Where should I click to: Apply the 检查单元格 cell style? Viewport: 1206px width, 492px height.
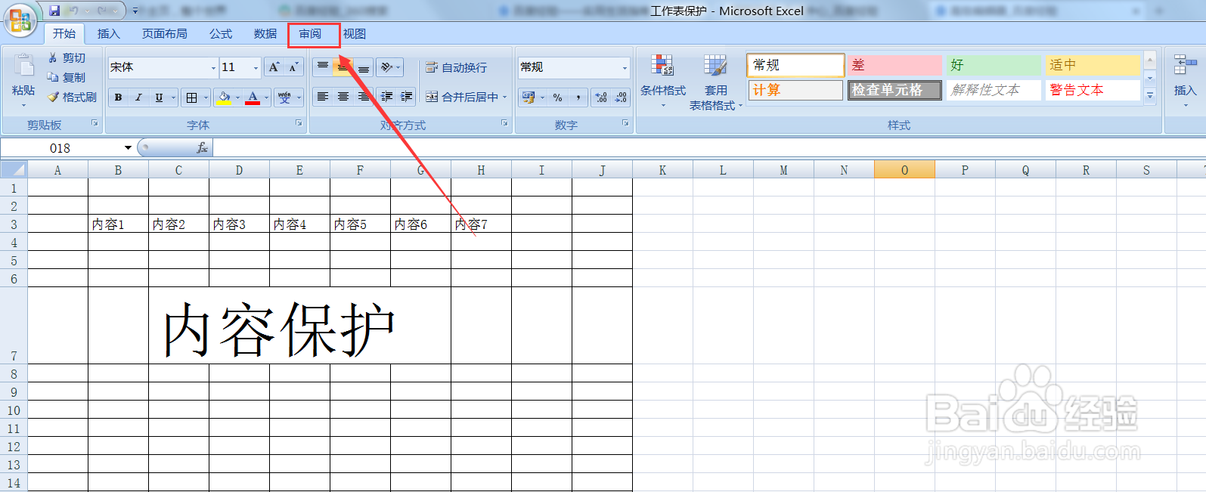pyautogui.click(x=894, y=90)
